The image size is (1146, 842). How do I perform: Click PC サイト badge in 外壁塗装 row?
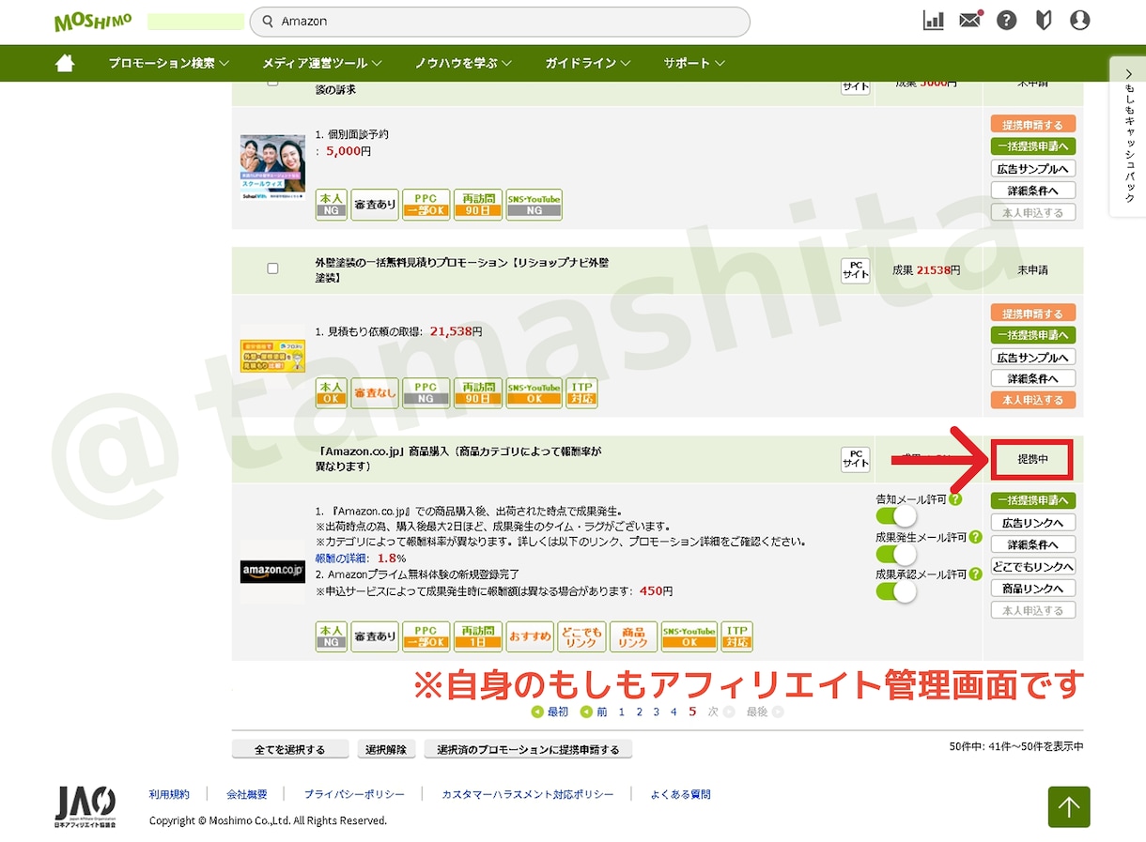(x=855, y=270)
